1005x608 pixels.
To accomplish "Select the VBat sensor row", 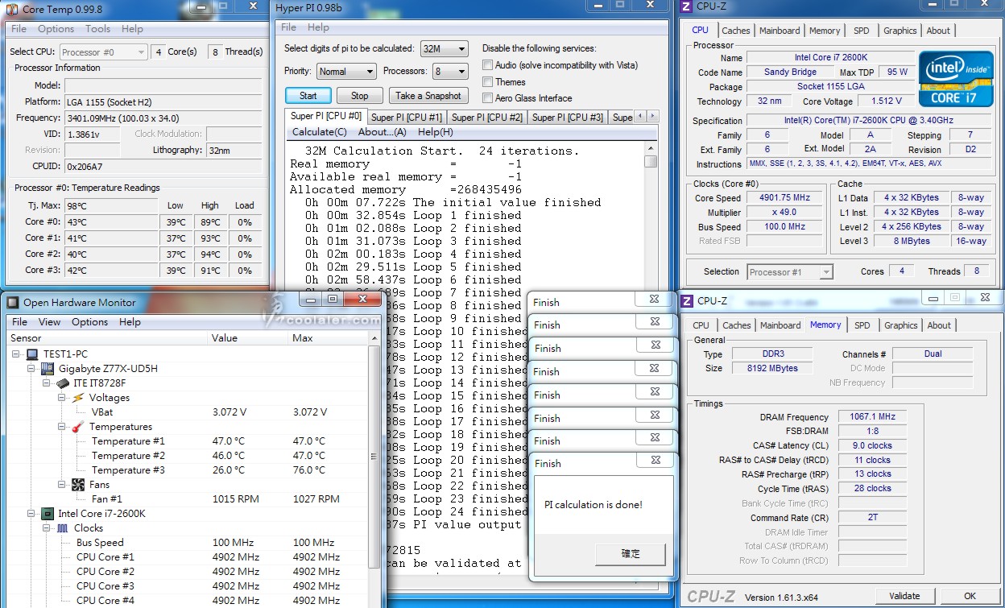I will pyautogui.click(x=187, y=412).
